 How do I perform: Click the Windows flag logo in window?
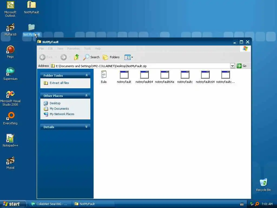(x=245, y=48)
